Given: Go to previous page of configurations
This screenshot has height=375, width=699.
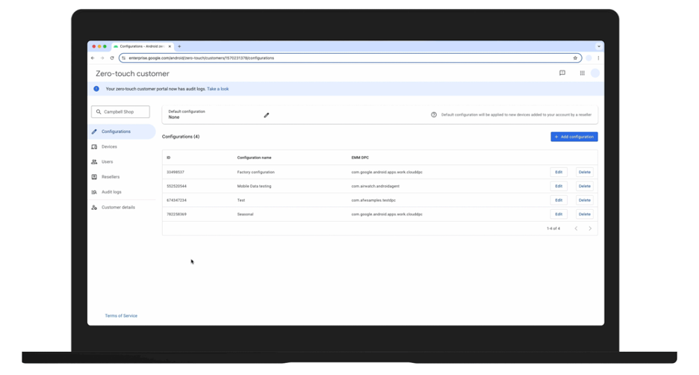Looking at the screenshot, I should 576,229.
